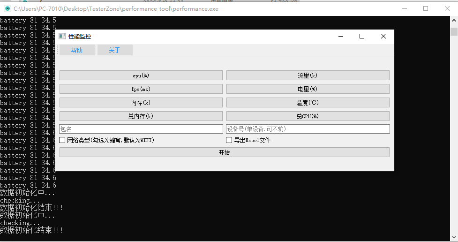Viewport: 458px width, 242px height.
Task: Click the first 数据初始化中... console line
Action: point(28,193)
